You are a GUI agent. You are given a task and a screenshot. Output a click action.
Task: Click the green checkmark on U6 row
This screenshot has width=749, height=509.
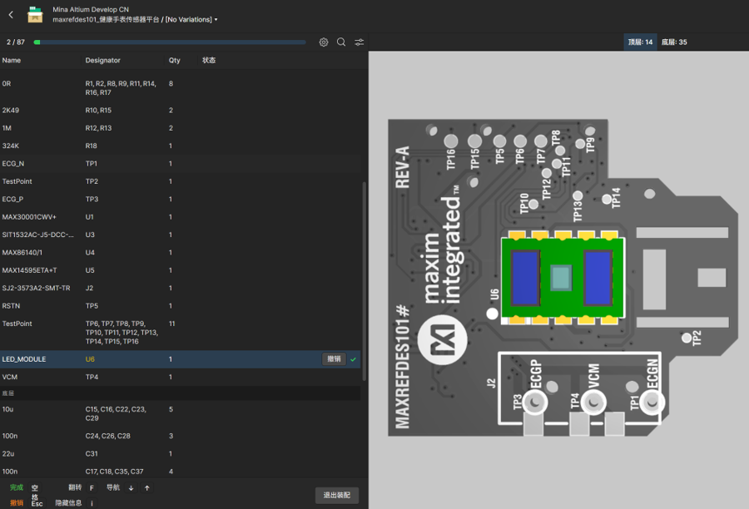point(353,359)
